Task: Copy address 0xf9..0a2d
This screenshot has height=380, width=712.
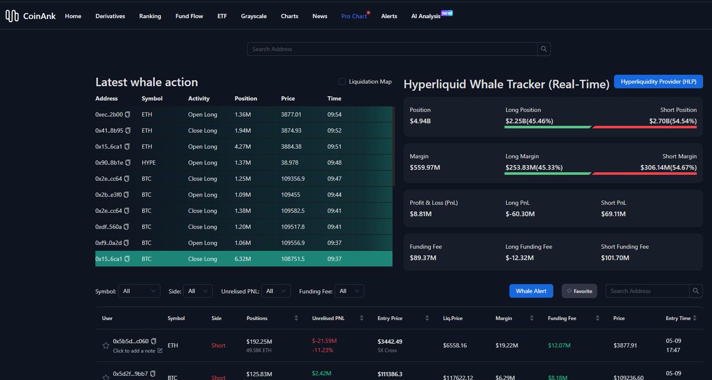Action: 128,243
